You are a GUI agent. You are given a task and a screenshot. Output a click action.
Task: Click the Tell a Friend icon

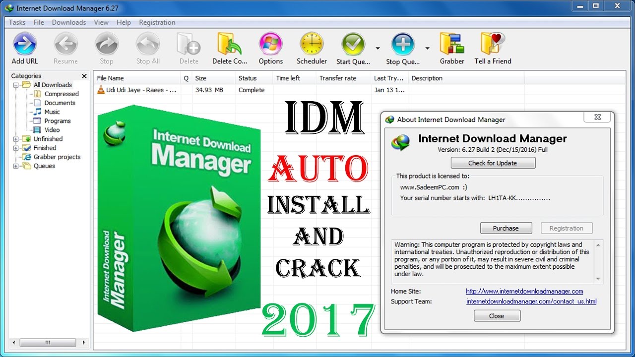[493, 45]
